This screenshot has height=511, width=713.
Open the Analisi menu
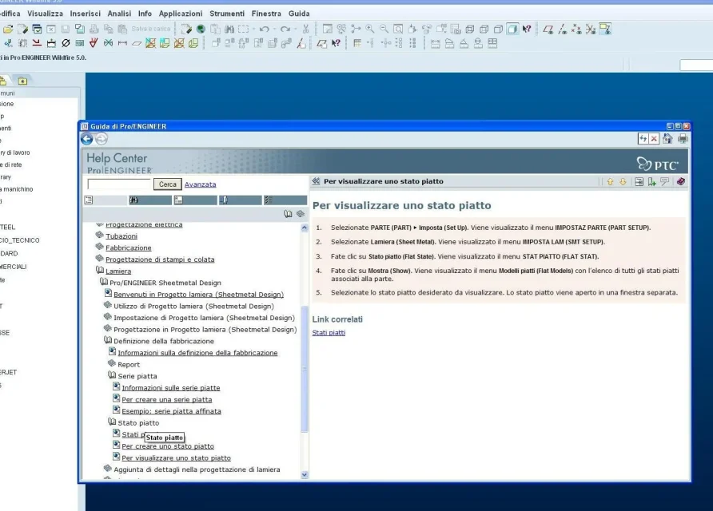point(119,14)
